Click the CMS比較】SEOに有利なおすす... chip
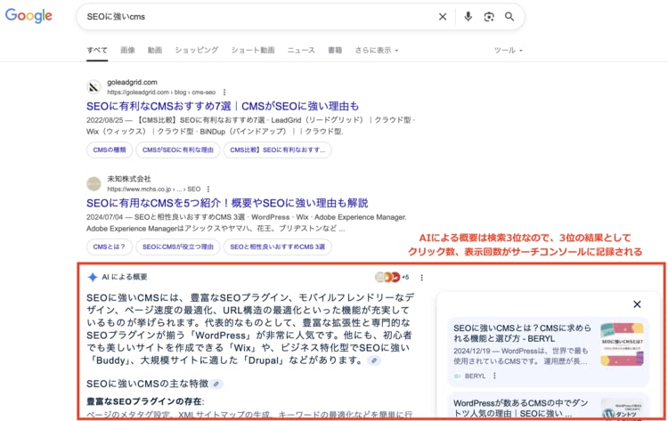Screen dimensions: 668x421 pos(277,150)
